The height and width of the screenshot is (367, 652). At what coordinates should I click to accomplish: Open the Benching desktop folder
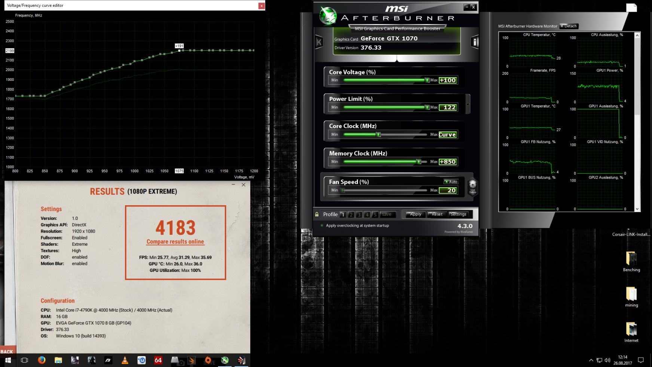(631, 261)
